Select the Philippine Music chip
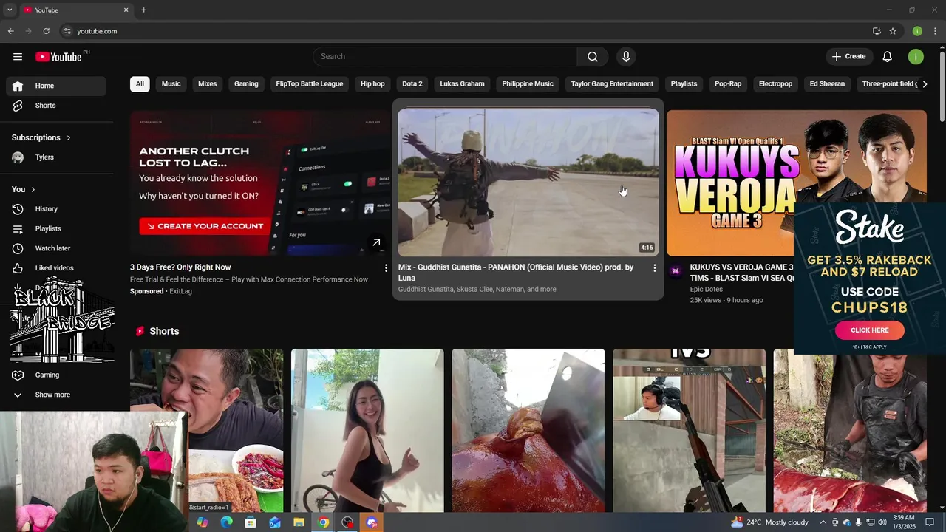Image resolution: width=946 pixels, height=532 pixels. tap(528, 84)
